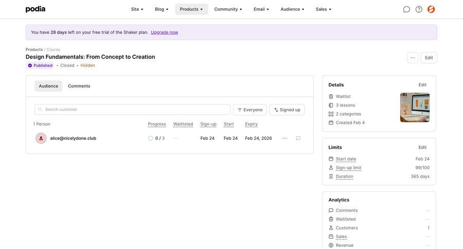463x249 pixels.
Task: Click the Customers person icon in Analytics
Action: tap(331, 228)
